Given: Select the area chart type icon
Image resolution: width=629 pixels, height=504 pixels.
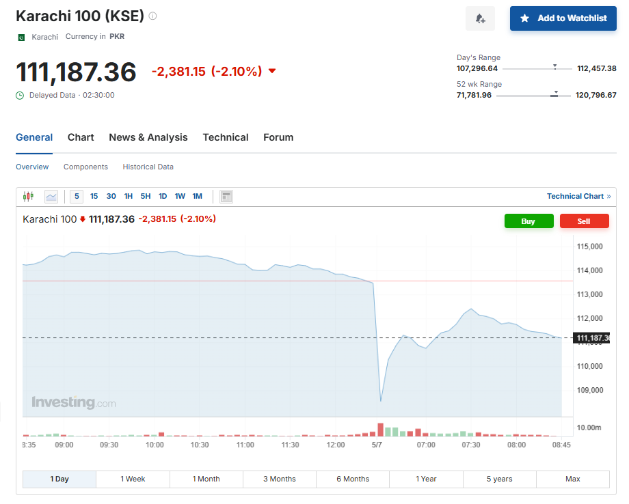Looking at the screenshot, I should click(x=51, y=196).
